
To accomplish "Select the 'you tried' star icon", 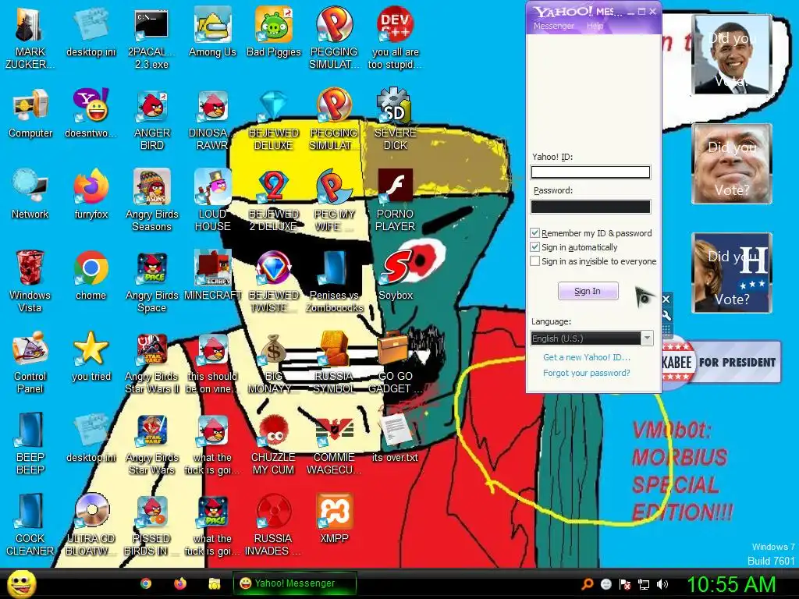I will (x=91, y=356).
